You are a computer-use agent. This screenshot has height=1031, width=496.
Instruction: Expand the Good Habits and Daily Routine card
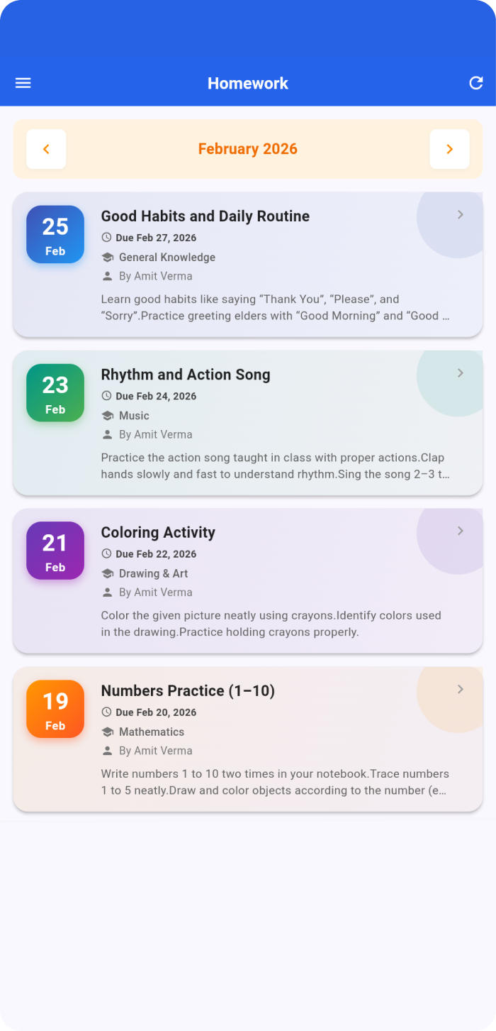click(460, 214)
